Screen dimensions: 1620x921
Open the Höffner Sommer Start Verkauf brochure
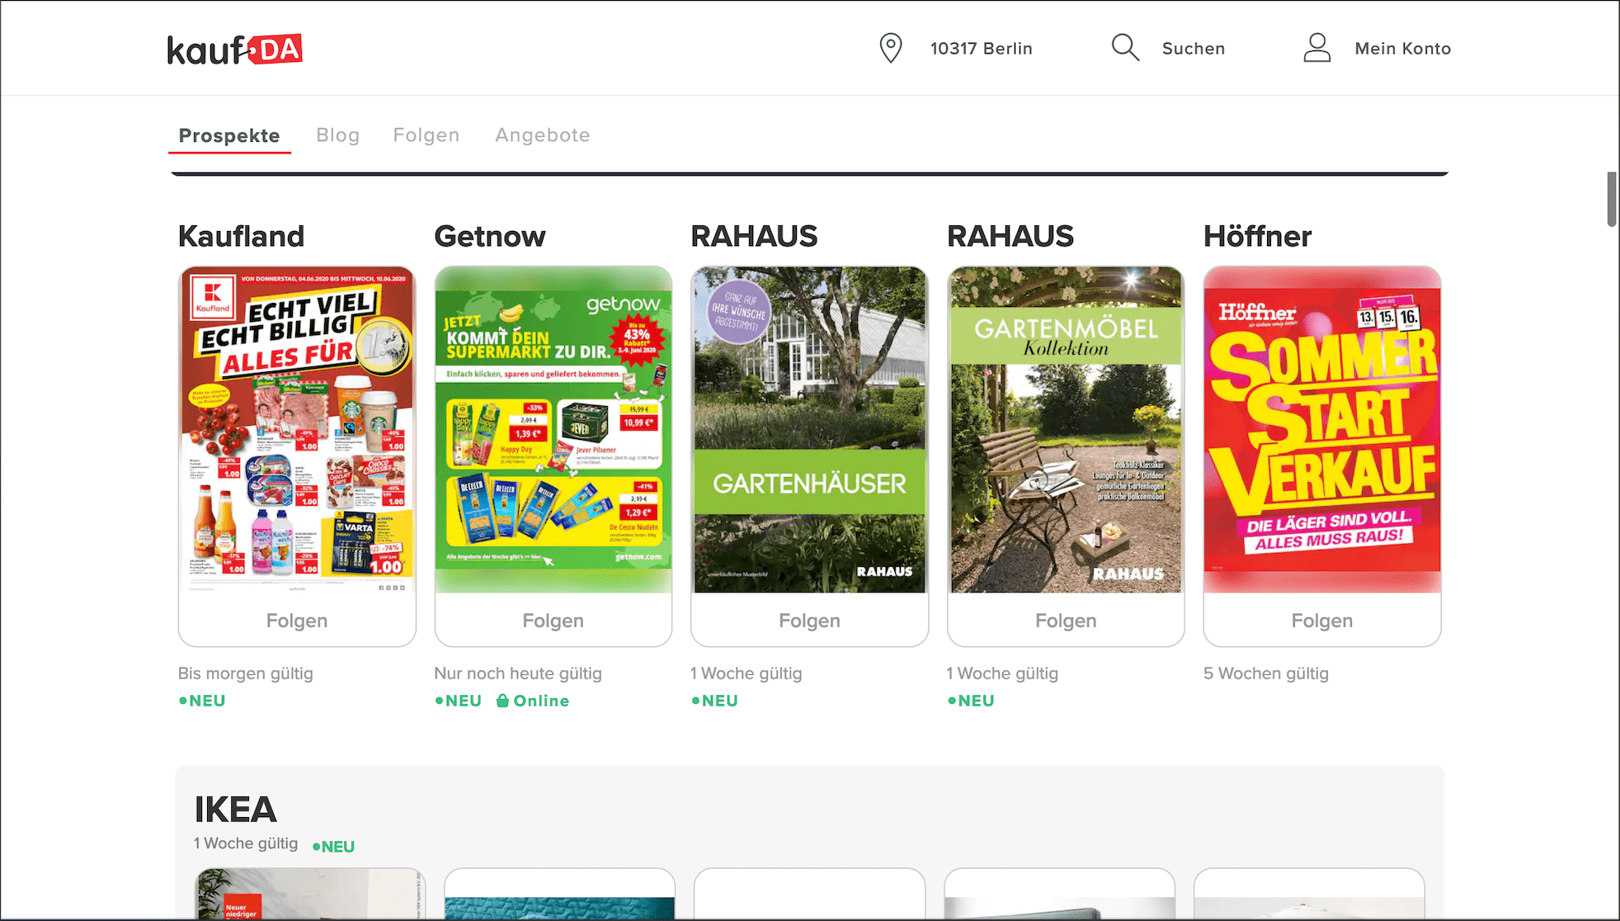pyautogui.click(x=1322, y=429)
